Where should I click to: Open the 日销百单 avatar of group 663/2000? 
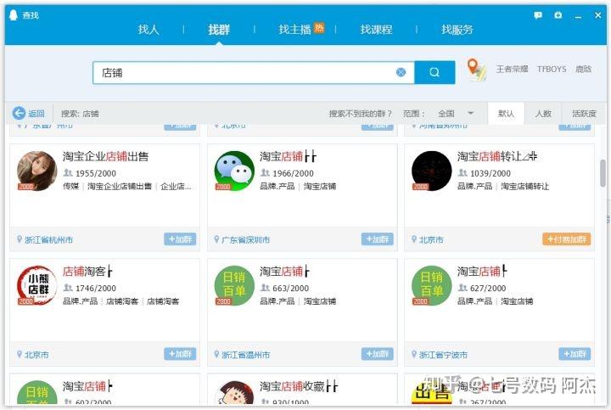[x=234, y=286]
